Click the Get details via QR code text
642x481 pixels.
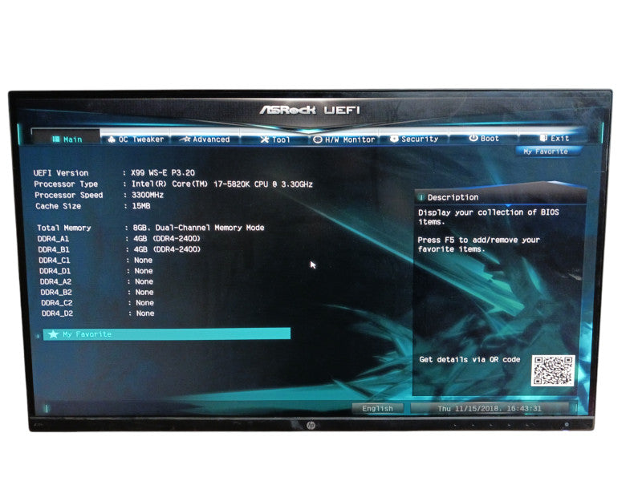click(469, 359)
